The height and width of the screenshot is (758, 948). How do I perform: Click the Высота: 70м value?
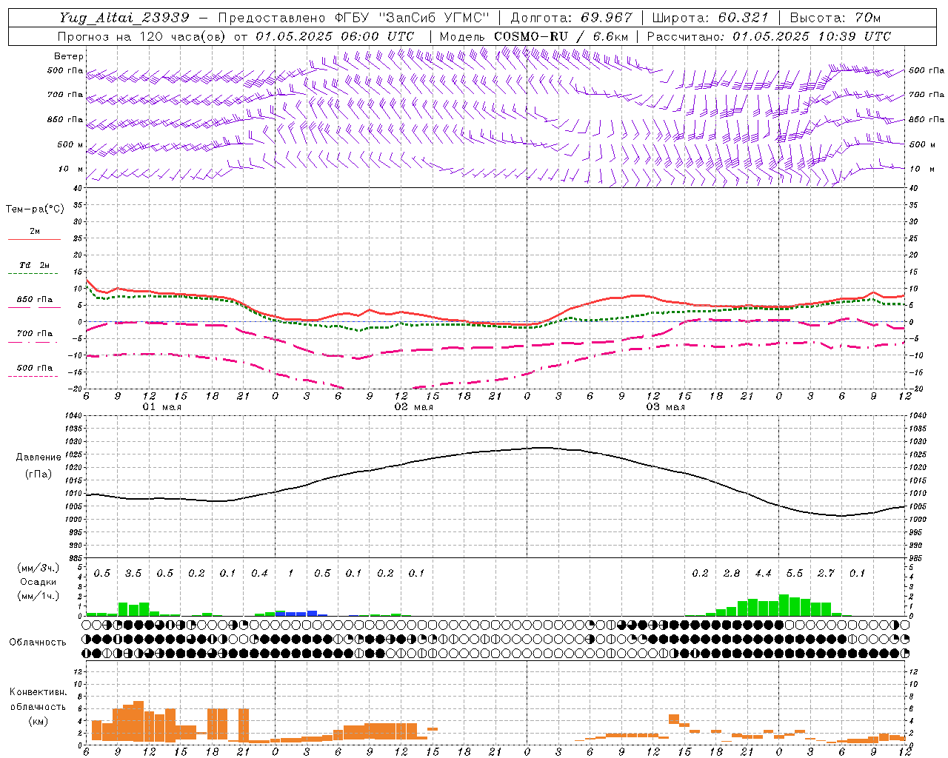coord(835,18)
